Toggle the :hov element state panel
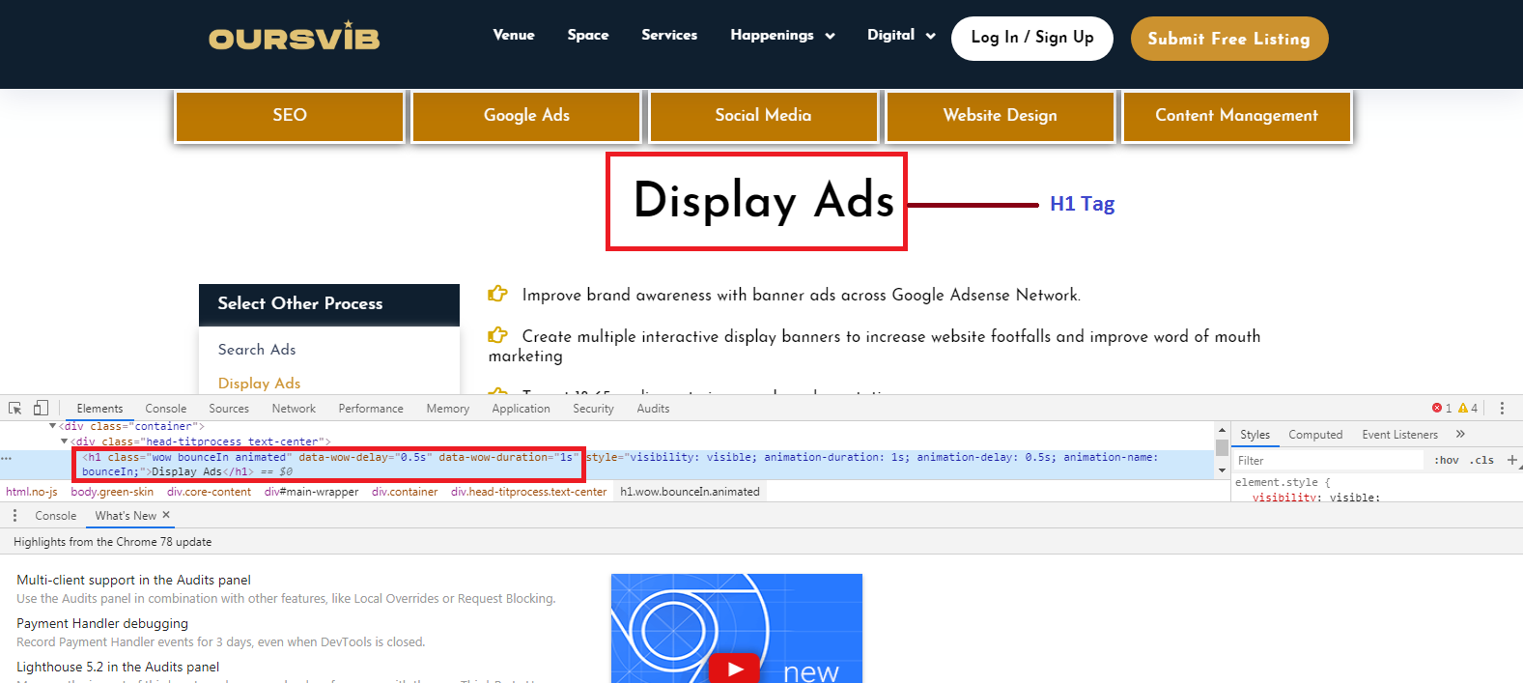1523x683 pixels. (x=1446, y=461)
